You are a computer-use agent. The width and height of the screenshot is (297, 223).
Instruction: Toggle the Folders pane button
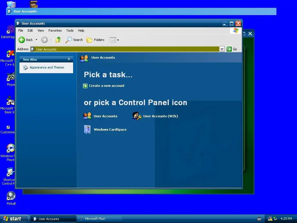[95, 40]
